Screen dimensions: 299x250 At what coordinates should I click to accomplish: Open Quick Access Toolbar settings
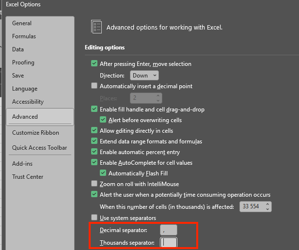point(39,148)
